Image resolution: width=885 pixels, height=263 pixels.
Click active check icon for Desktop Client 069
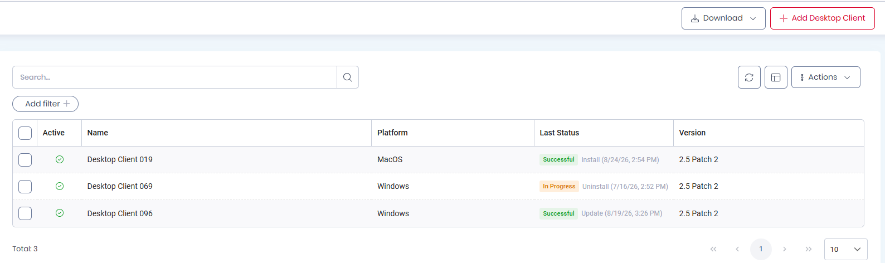pyautogui.click(x=60, y=186)
